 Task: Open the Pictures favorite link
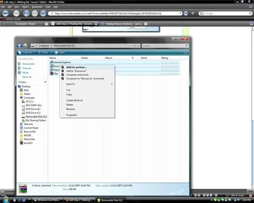tap(26, 68)
